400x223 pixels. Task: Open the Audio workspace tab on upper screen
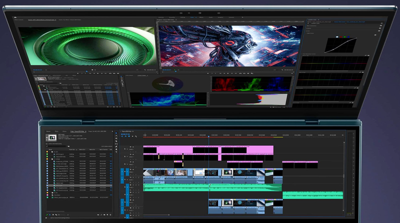210,17
